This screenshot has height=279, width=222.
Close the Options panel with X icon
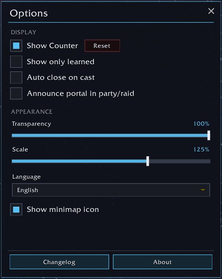tap(211, 11)
